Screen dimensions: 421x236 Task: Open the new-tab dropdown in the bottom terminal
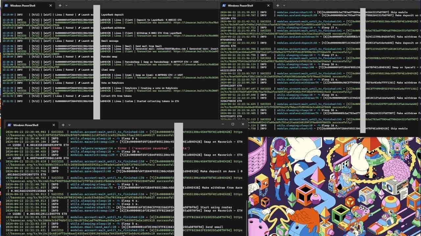(69, 125)
